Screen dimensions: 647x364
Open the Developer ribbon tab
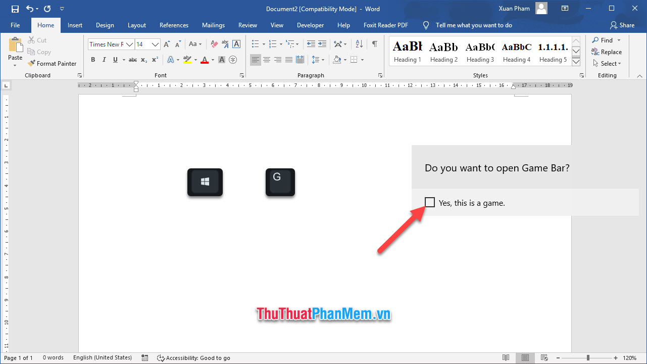[310, 25]
